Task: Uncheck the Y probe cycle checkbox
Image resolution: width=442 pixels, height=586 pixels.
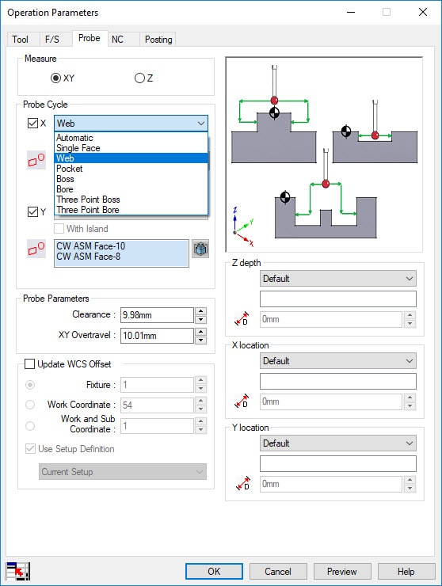Action: coord(33,212)
